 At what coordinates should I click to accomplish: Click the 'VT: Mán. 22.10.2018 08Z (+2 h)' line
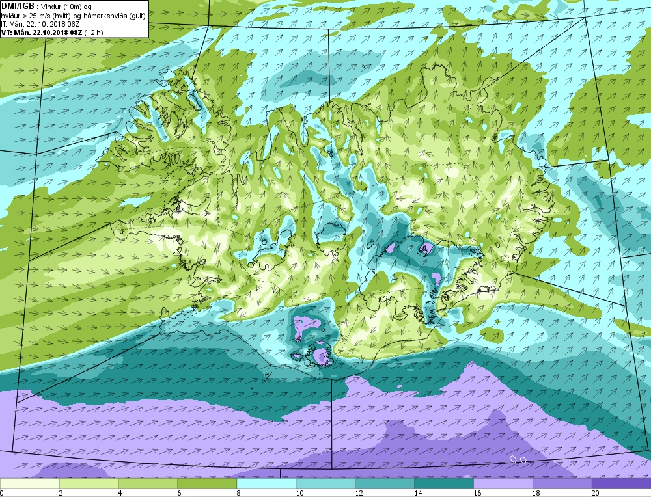[52, 32]
